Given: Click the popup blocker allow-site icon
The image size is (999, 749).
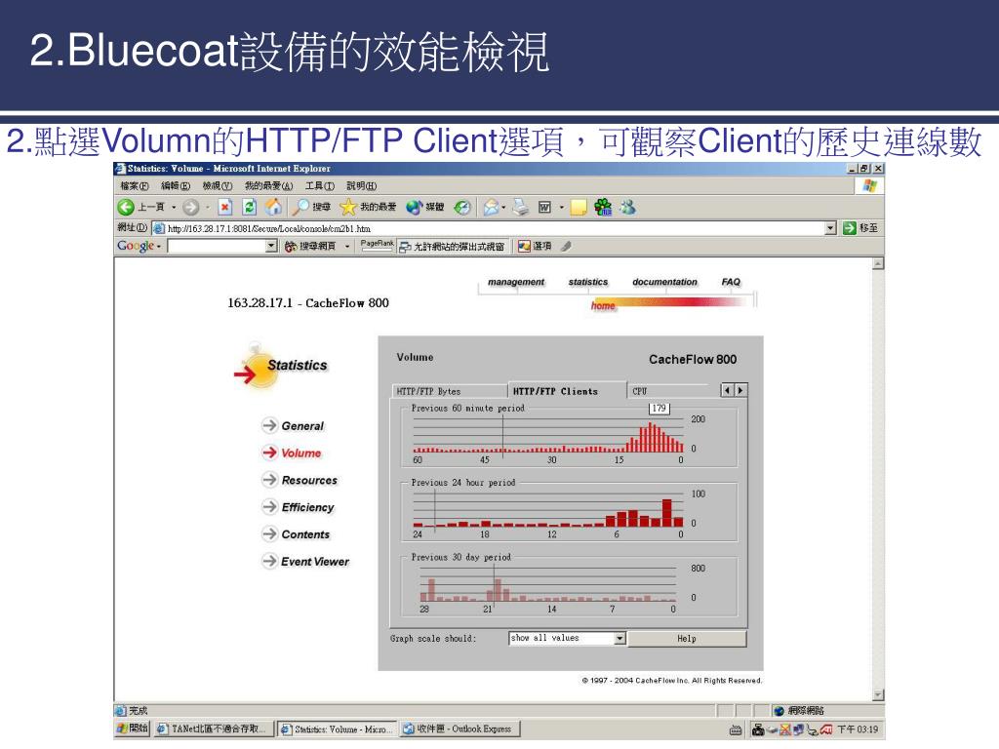Looking at the screenshot, I should point(405,247).
